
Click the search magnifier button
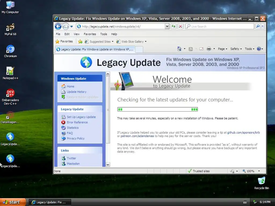(258, 27)
